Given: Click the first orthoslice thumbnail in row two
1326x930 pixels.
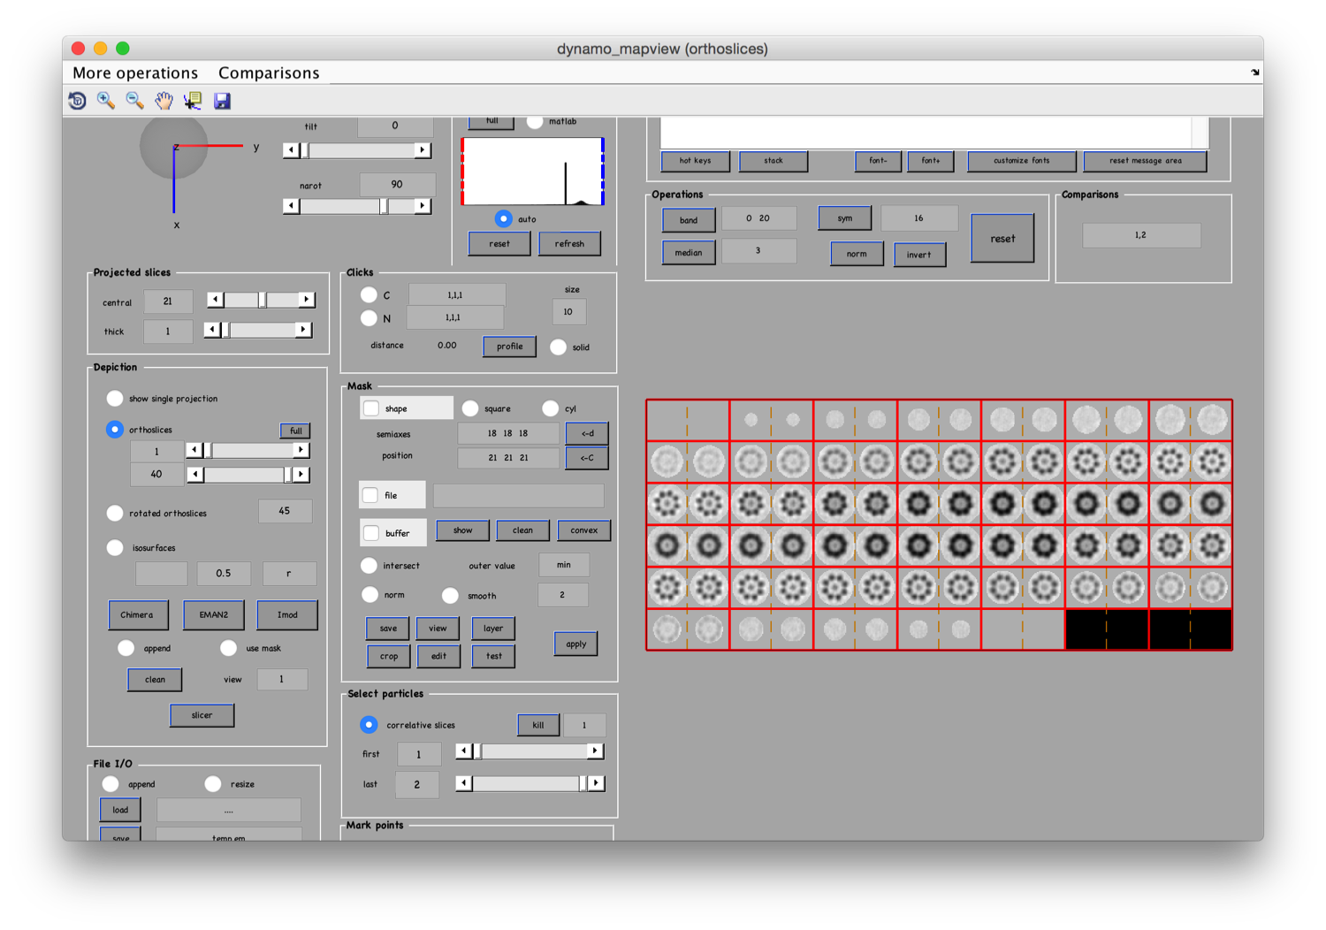Looking at the screenshot, I should (x=667, y=461).
